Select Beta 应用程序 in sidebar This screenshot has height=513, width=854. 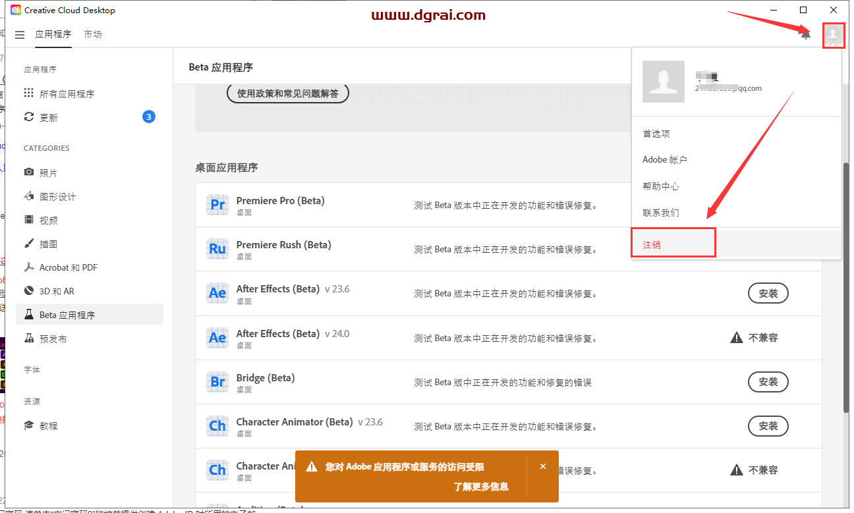[90, 315]
